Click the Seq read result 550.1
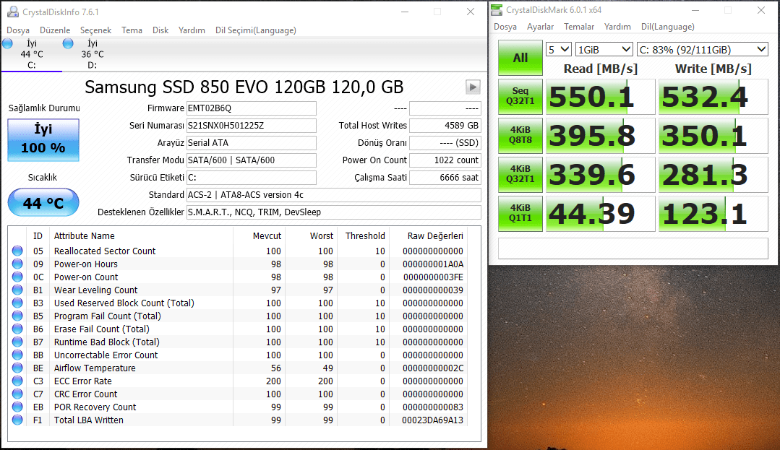The image size is (780, 450). pyautogui.click(x=601, y=97)
